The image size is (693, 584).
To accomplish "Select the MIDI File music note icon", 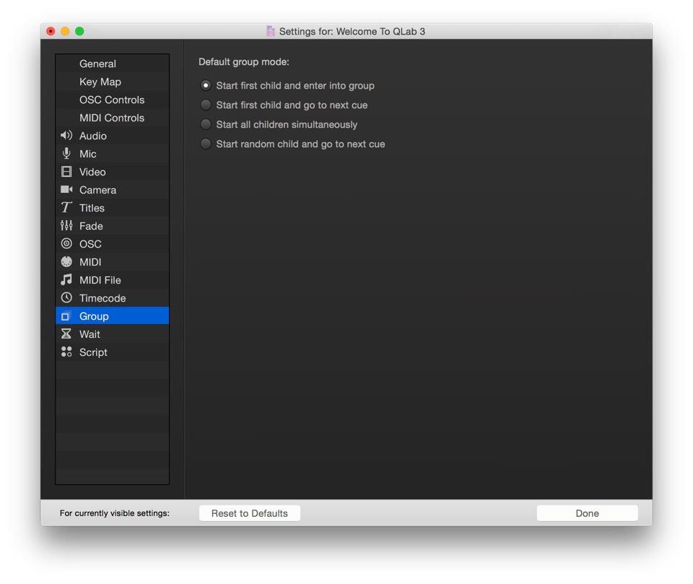I will pyautogui.click(x=66, y=280).
